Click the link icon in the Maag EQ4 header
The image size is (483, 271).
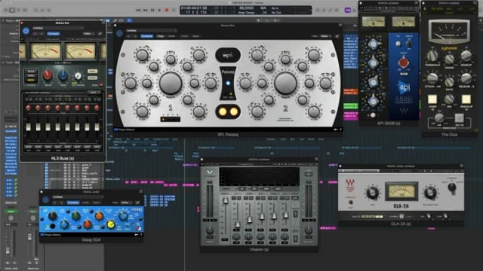(x=137, y=202)
